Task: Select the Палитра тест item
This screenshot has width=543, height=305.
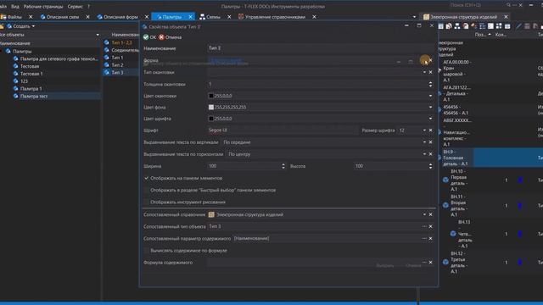Action: 34,96
